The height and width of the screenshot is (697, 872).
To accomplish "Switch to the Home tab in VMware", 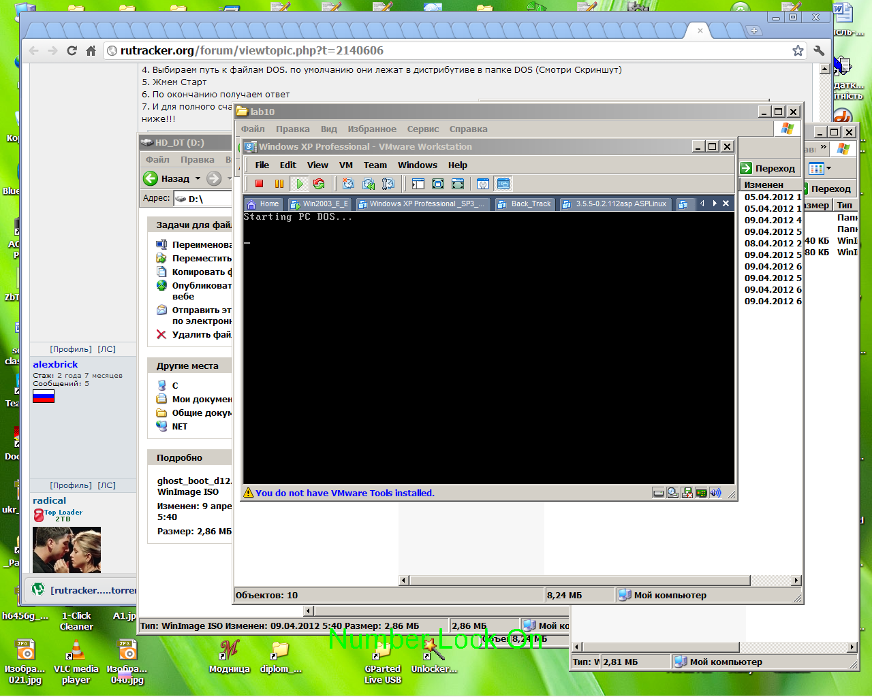I will click(x=263, y=204).
